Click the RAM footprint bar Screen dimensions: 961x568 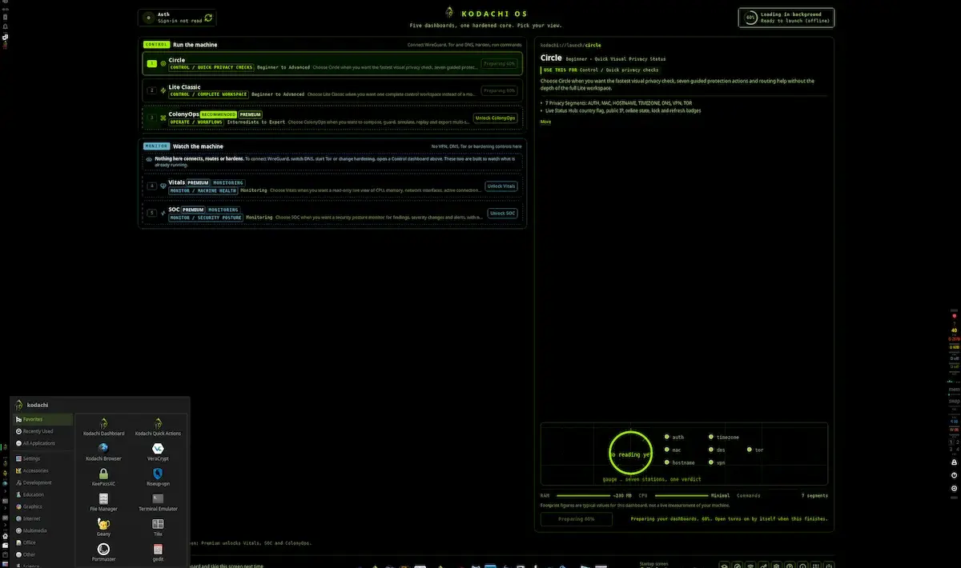(x=583, y=496)
